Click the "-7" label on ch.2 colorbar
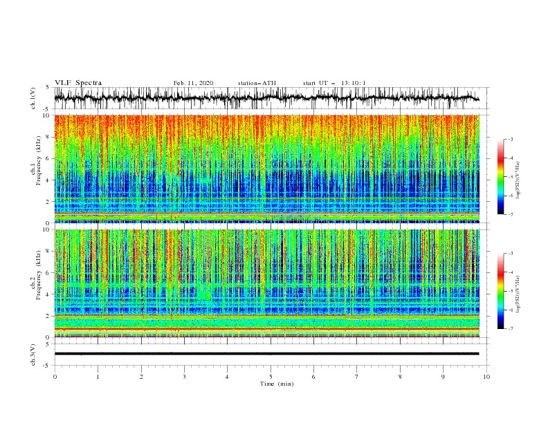 click(x=511, y=328)
